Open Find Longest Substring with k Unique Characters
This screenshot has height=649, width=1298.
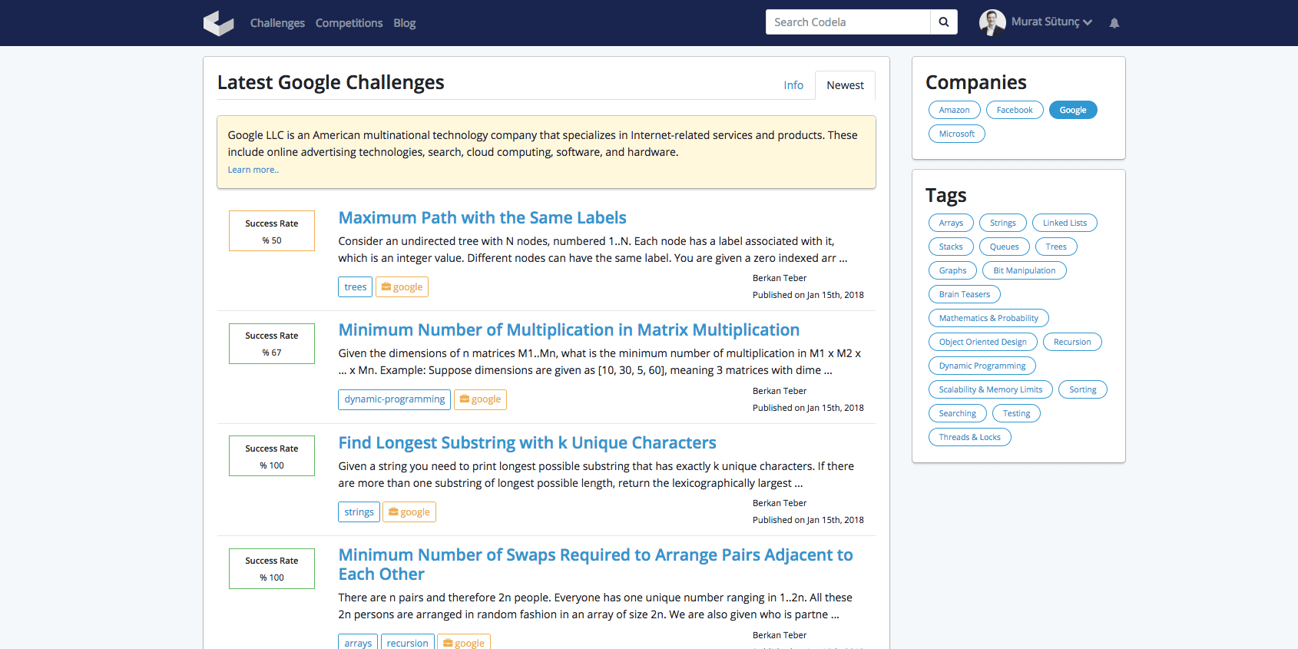pyautogui.click(x=527, y=443)
